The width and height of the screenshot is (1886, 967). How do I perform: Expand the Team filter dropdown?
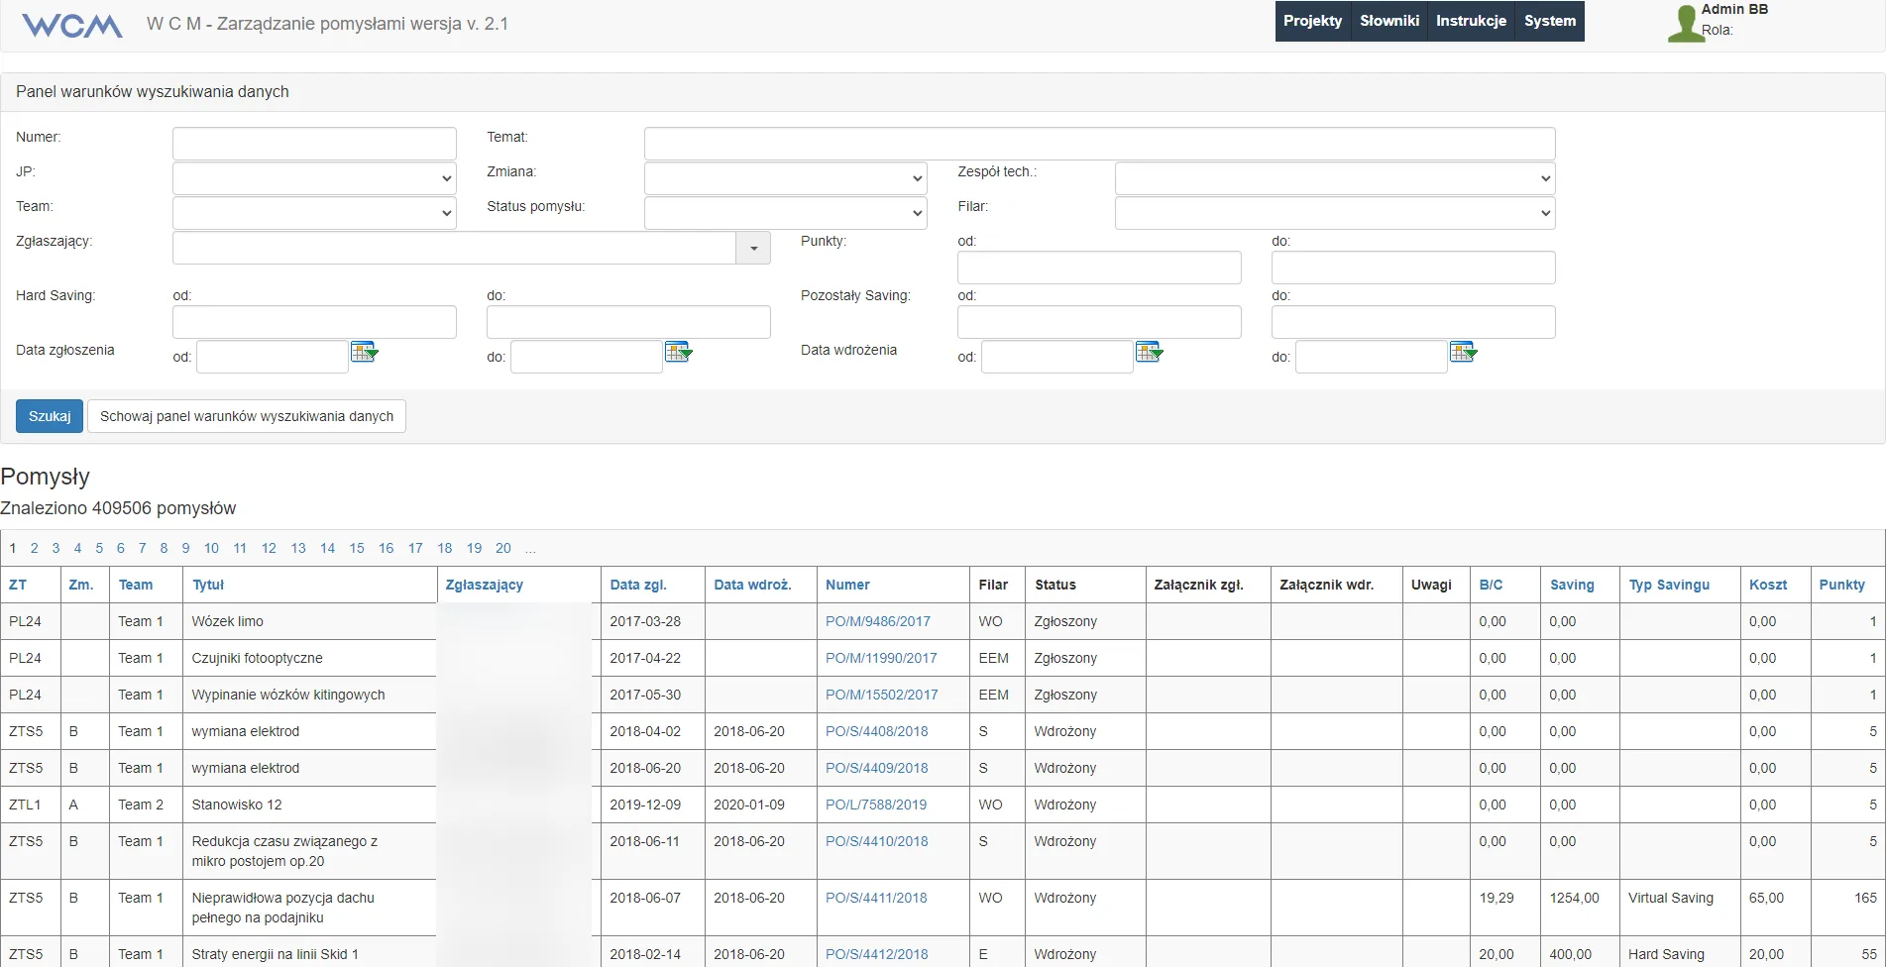314,213
